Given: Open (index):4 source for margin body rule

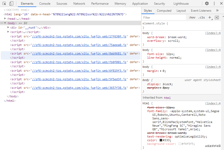Looking at the screenshot, I should [x=213, y=67].
